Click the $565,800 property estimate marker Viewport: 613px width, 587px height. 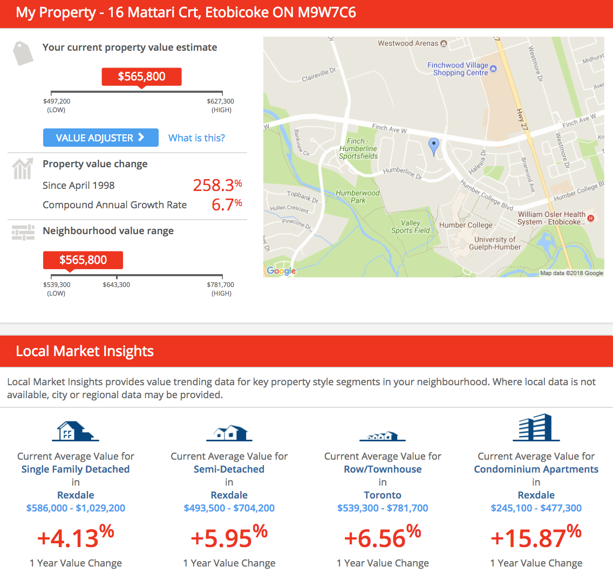[141, 77]
